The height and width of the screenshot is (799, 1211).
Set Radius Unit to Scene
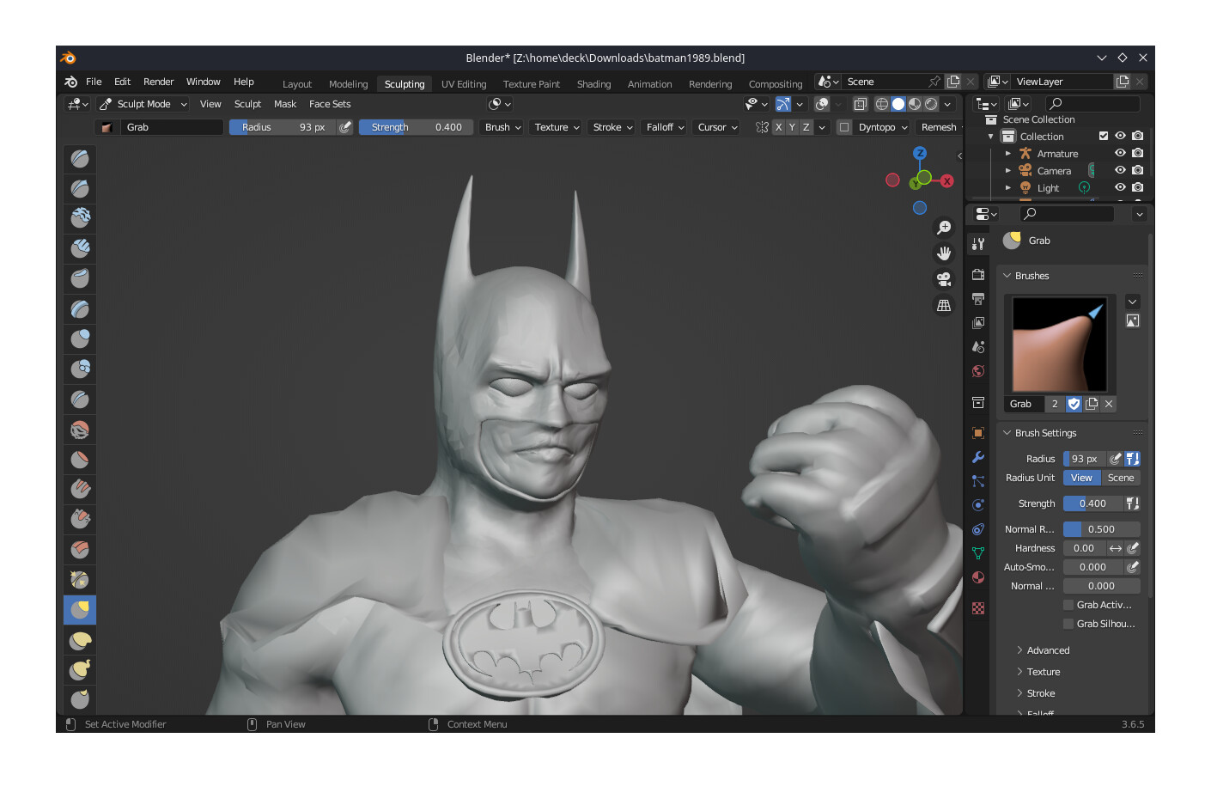(1121, 478)
